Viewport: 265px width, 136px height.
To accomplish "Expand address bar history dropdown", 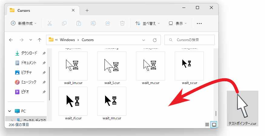I will coord(144,40).
